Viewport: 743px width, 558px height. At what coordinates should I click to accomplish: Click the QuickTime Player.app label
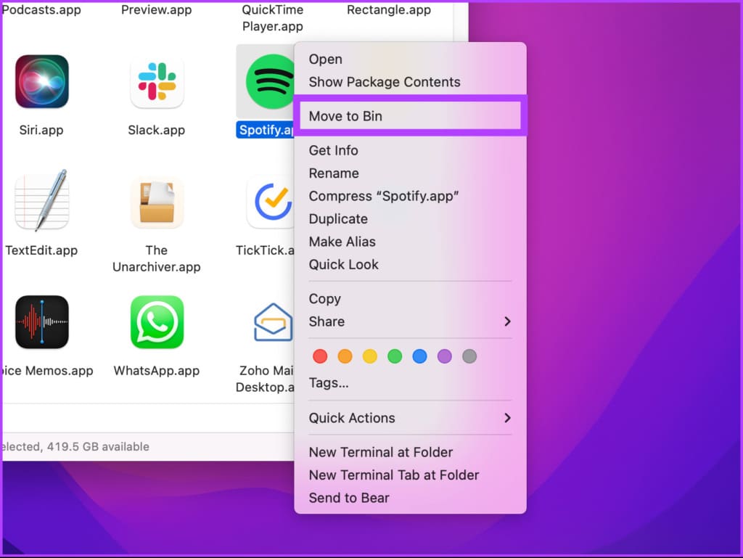[273, 17]
